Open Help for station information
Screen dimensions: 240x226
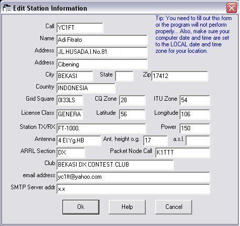click(x=127, y=207)
